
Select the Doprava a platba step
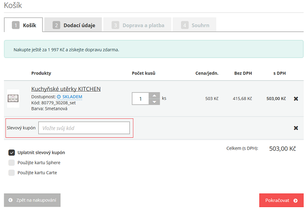138,25
